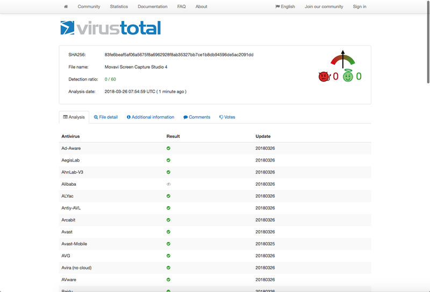Click the Ad-Aware antivirus name
Image resolution: width=430 pixels, height=292 pixels.
pos(71,148)
